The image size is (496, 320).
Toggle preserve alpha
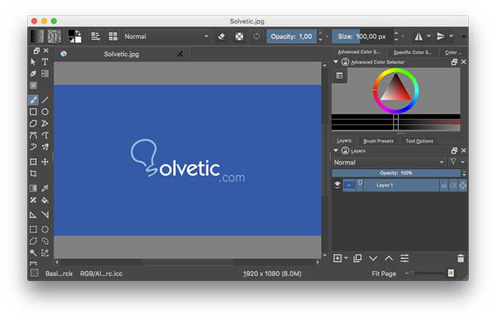coord(239,36)
